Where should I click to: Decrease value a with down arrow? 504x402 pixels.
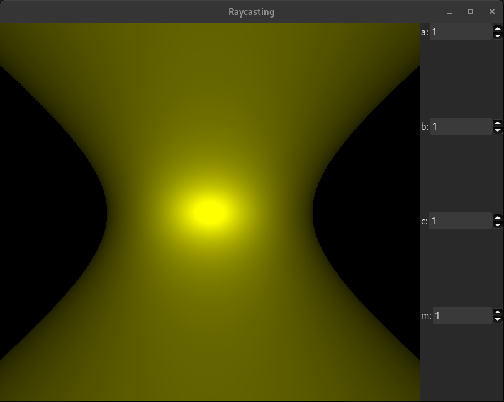(498, 35)
